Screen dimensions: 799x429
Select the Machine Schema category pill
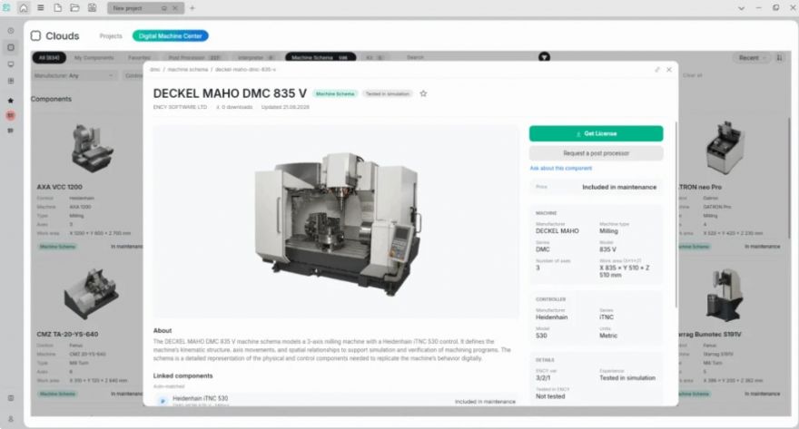click(320, 57)
